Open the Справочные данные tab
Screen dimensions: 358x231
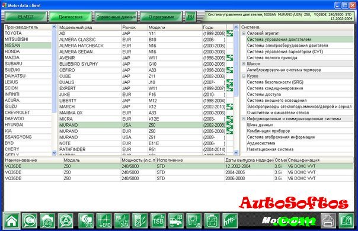(x=116, y=17)
